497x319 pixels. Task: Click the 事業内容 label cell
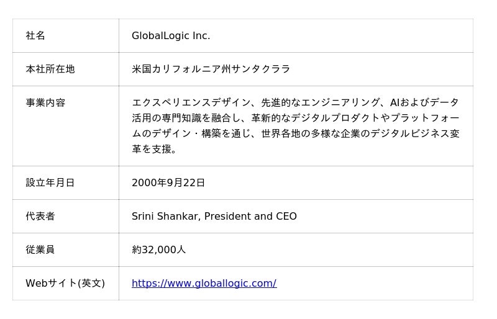tap(45, 103)
